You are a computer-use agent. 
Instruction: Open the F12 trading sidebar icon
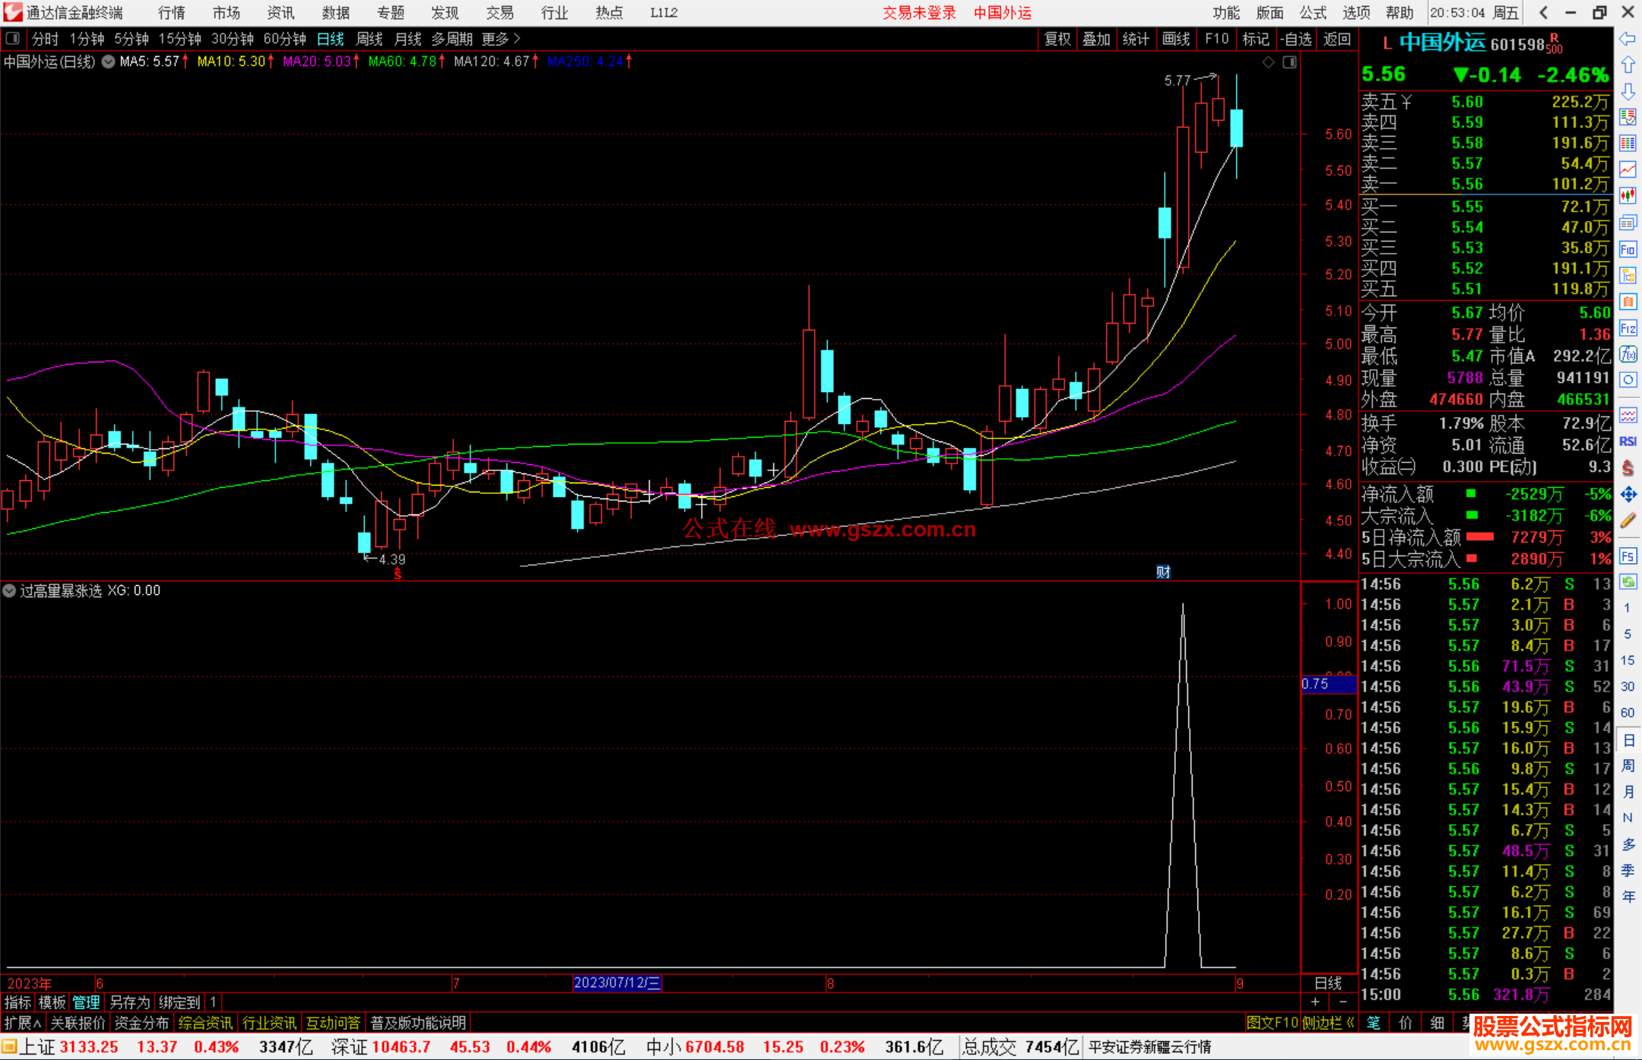(1628, 328)
